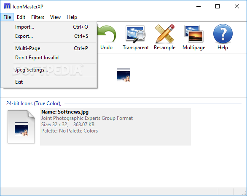Click the Multipage pictures icon
This screenshot has height=196, width=247.
click(194, 34)
